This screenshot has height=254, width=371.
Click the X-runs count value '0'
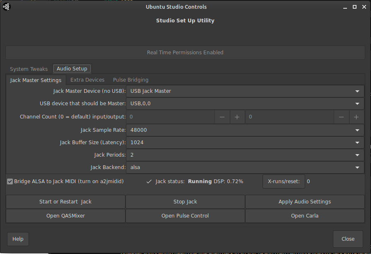coord(308,181)
